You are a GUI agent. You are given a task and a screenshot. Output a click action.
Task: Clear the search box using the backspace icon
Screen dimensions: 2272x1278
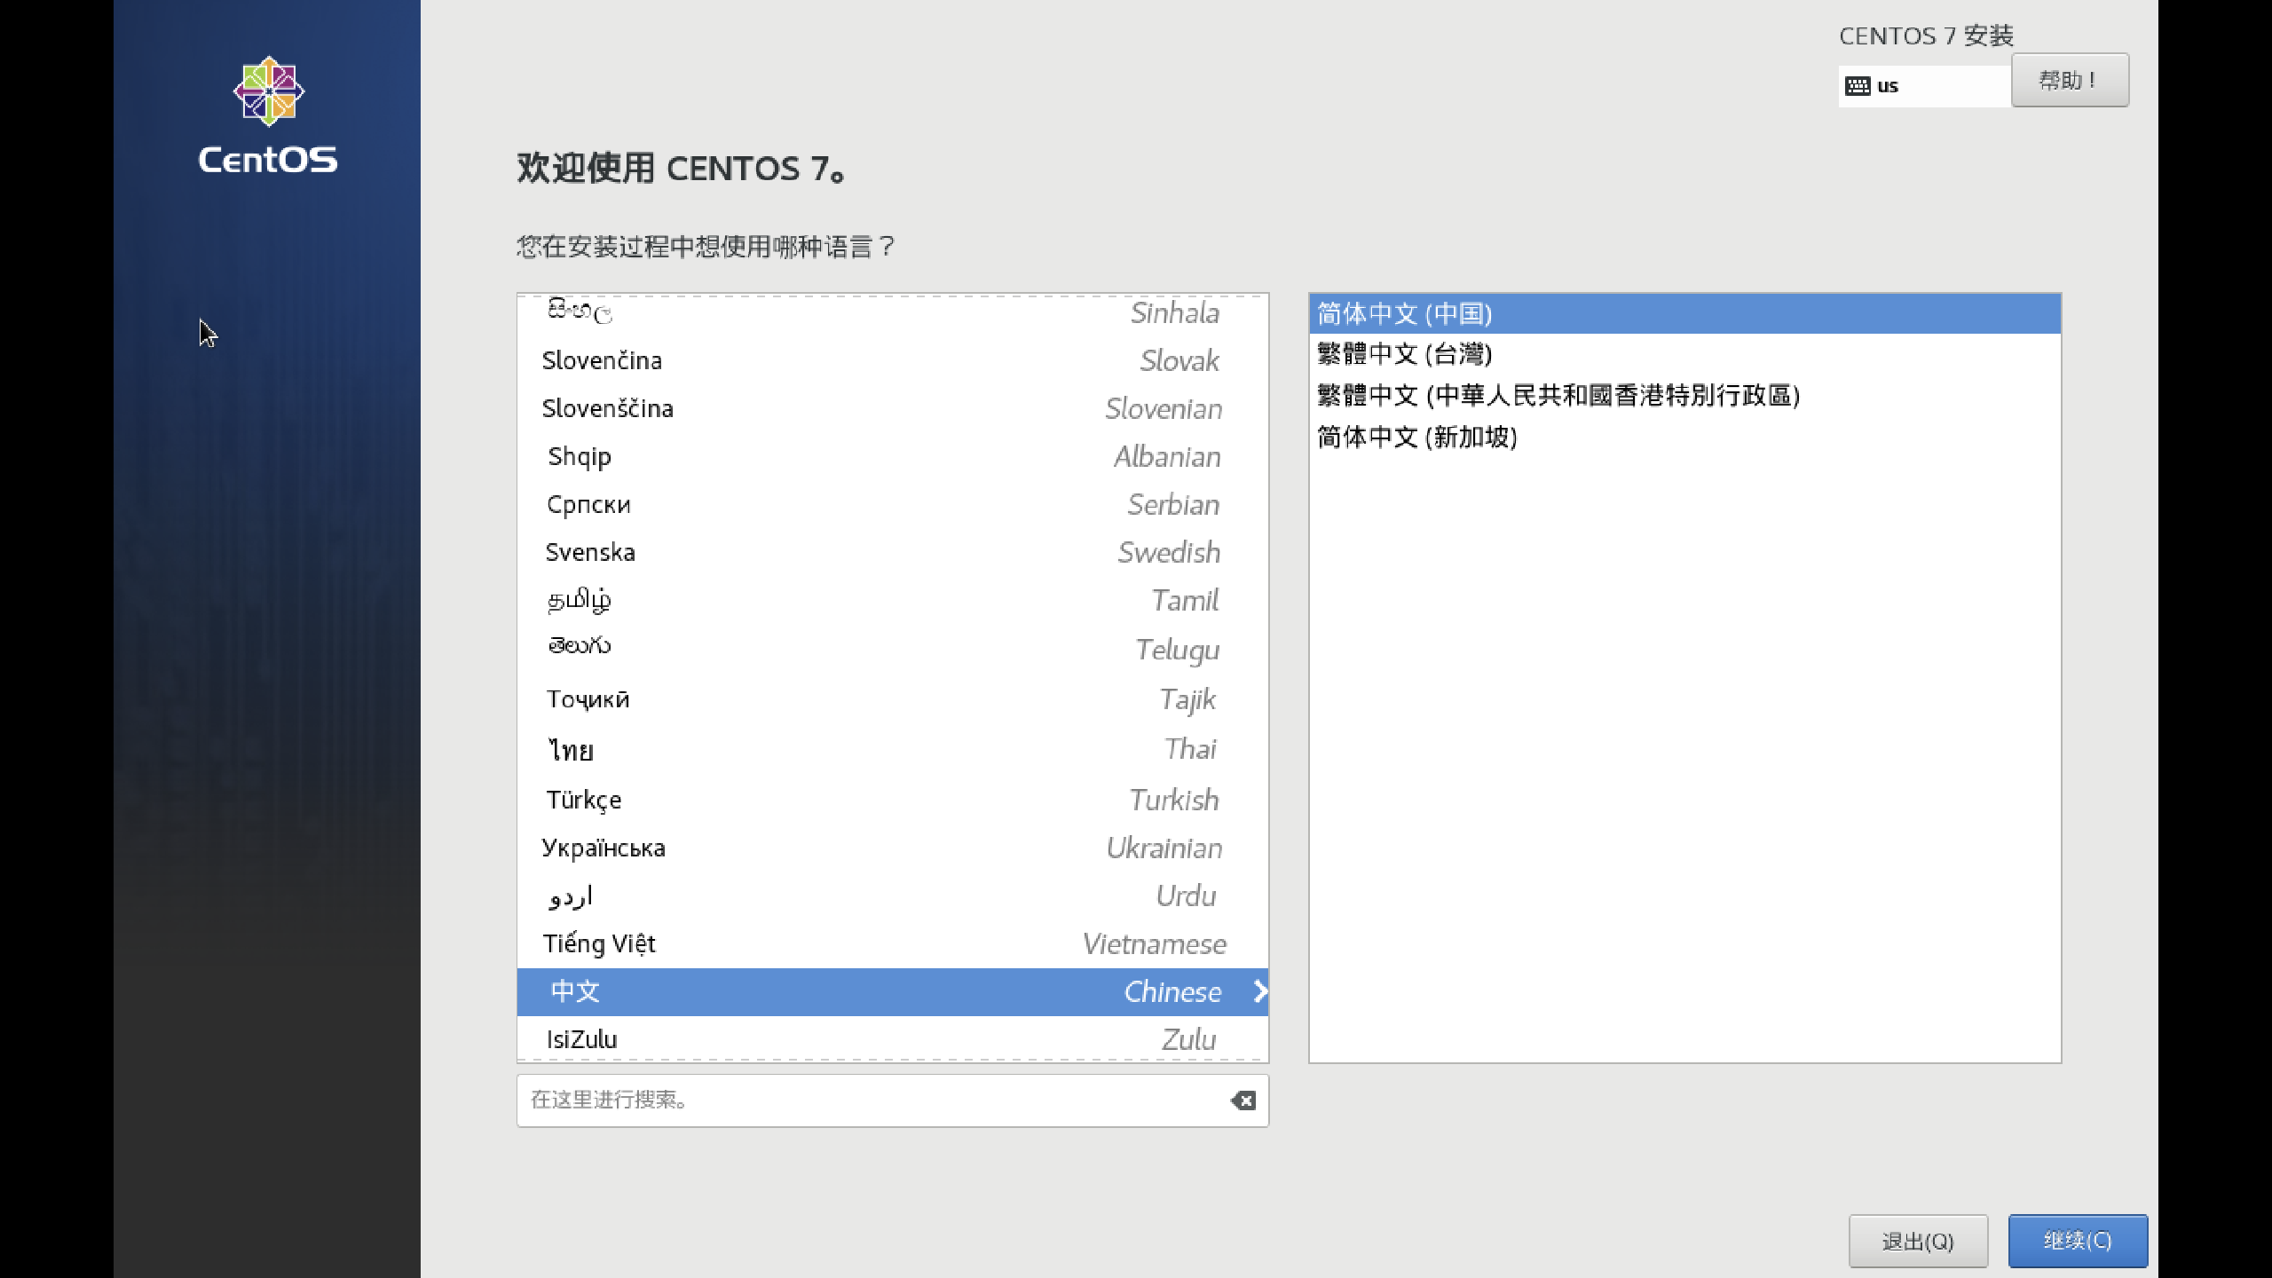tap(1244, 1100)
